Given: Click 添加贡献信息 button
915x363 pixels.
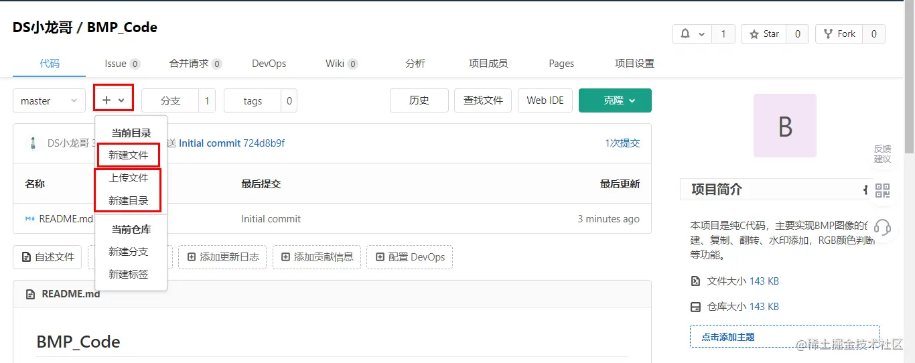Looking at the screenshot, I should tap(318, 257).
